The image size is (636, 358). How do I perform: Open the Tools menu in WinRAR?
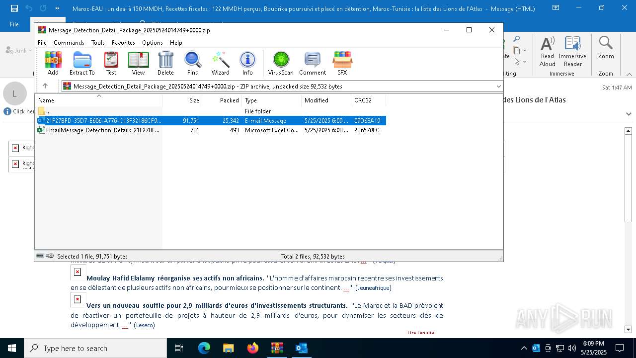click(x=98, y=43)
